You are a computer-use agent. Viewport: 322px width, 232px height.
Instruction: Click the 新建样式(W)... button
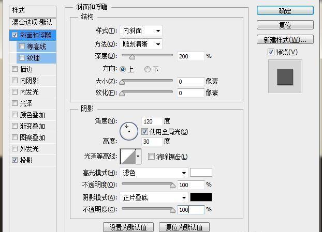click(285, 39)
